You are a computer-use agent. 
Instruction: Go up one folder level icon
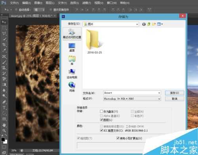tap(149, 24)
